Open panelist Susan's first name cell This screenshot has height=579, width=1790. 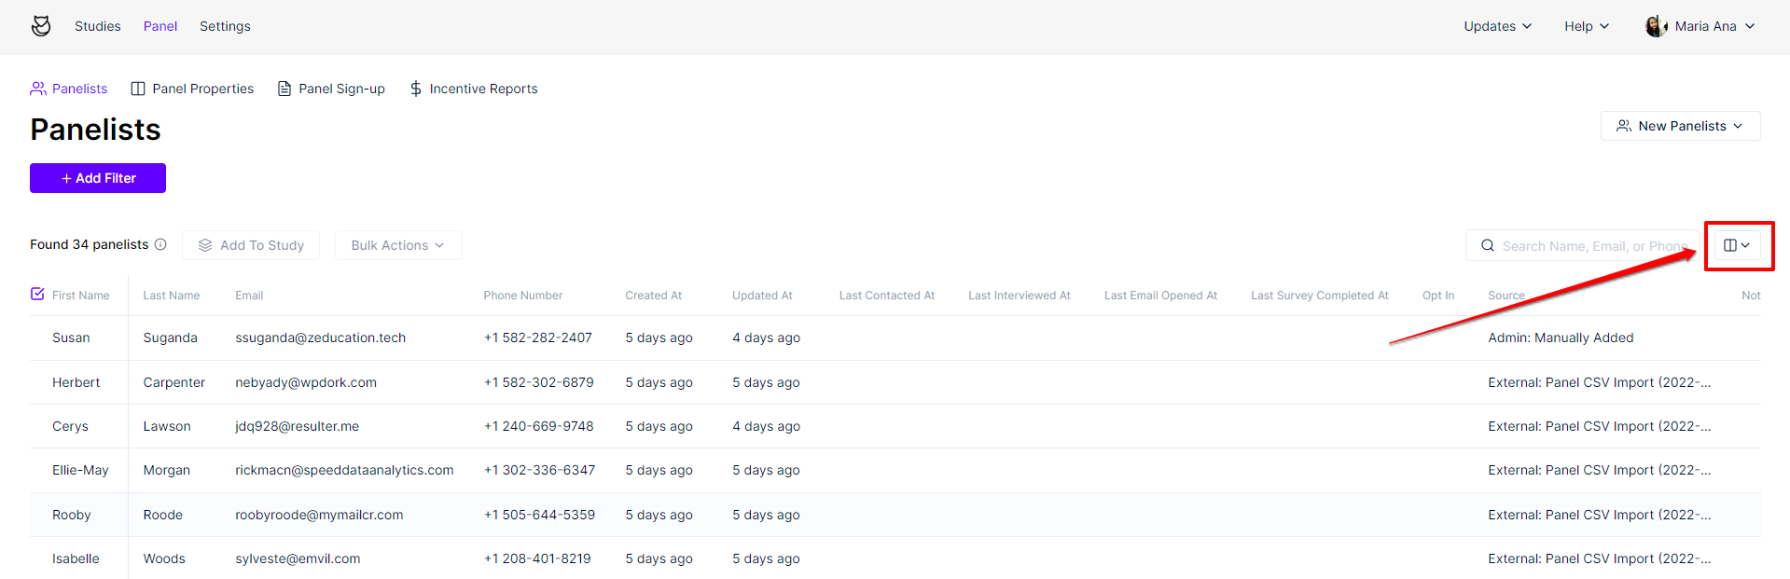[71, 338]
